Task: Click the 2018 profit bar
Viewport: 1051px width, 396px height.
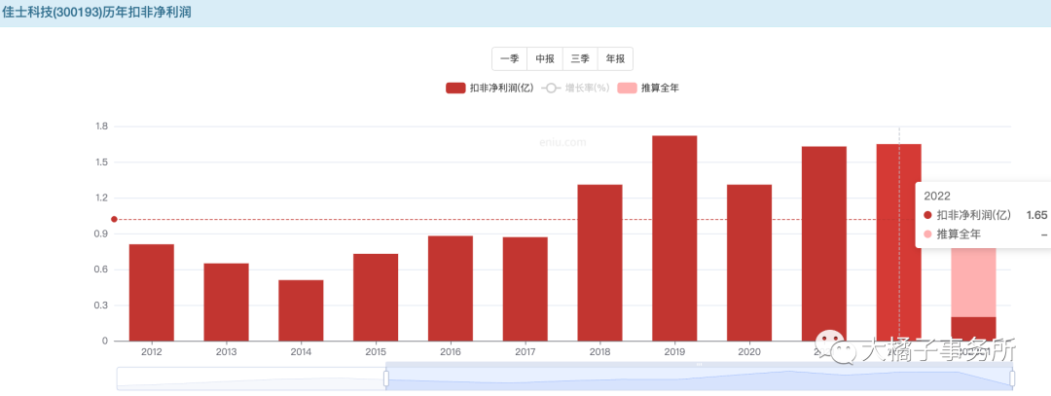Action: point(599,263)
